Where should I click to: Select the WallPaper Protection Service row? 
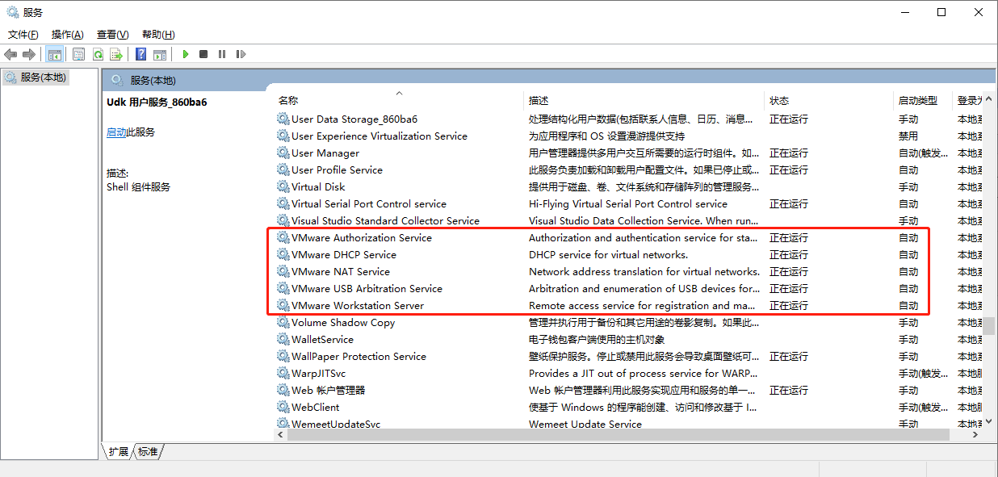(x=359, y=356)
